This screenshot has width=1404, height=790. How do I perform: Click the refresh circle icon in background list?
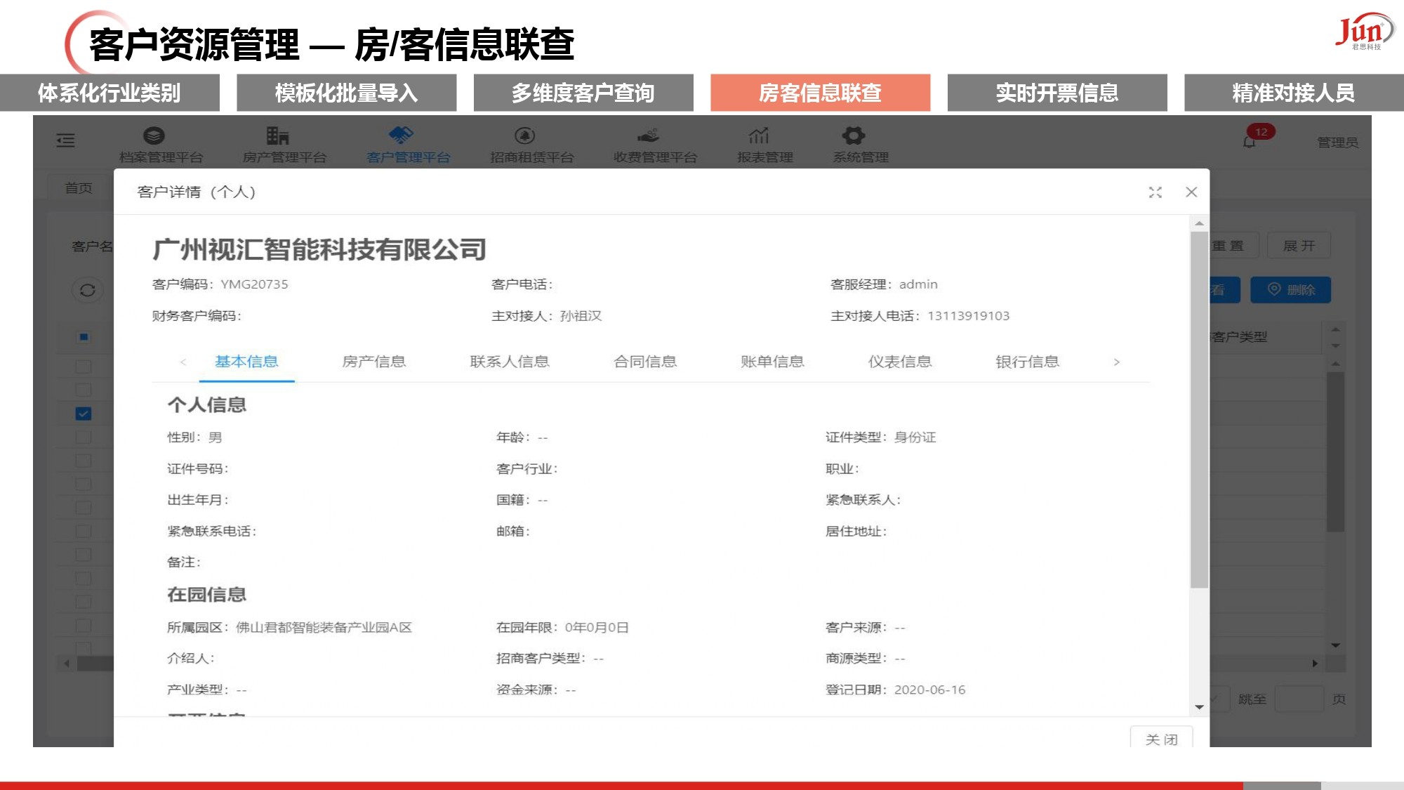tap(87, 290)
